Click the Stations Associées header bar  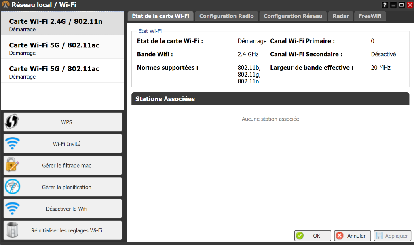[x=270, y=99]
